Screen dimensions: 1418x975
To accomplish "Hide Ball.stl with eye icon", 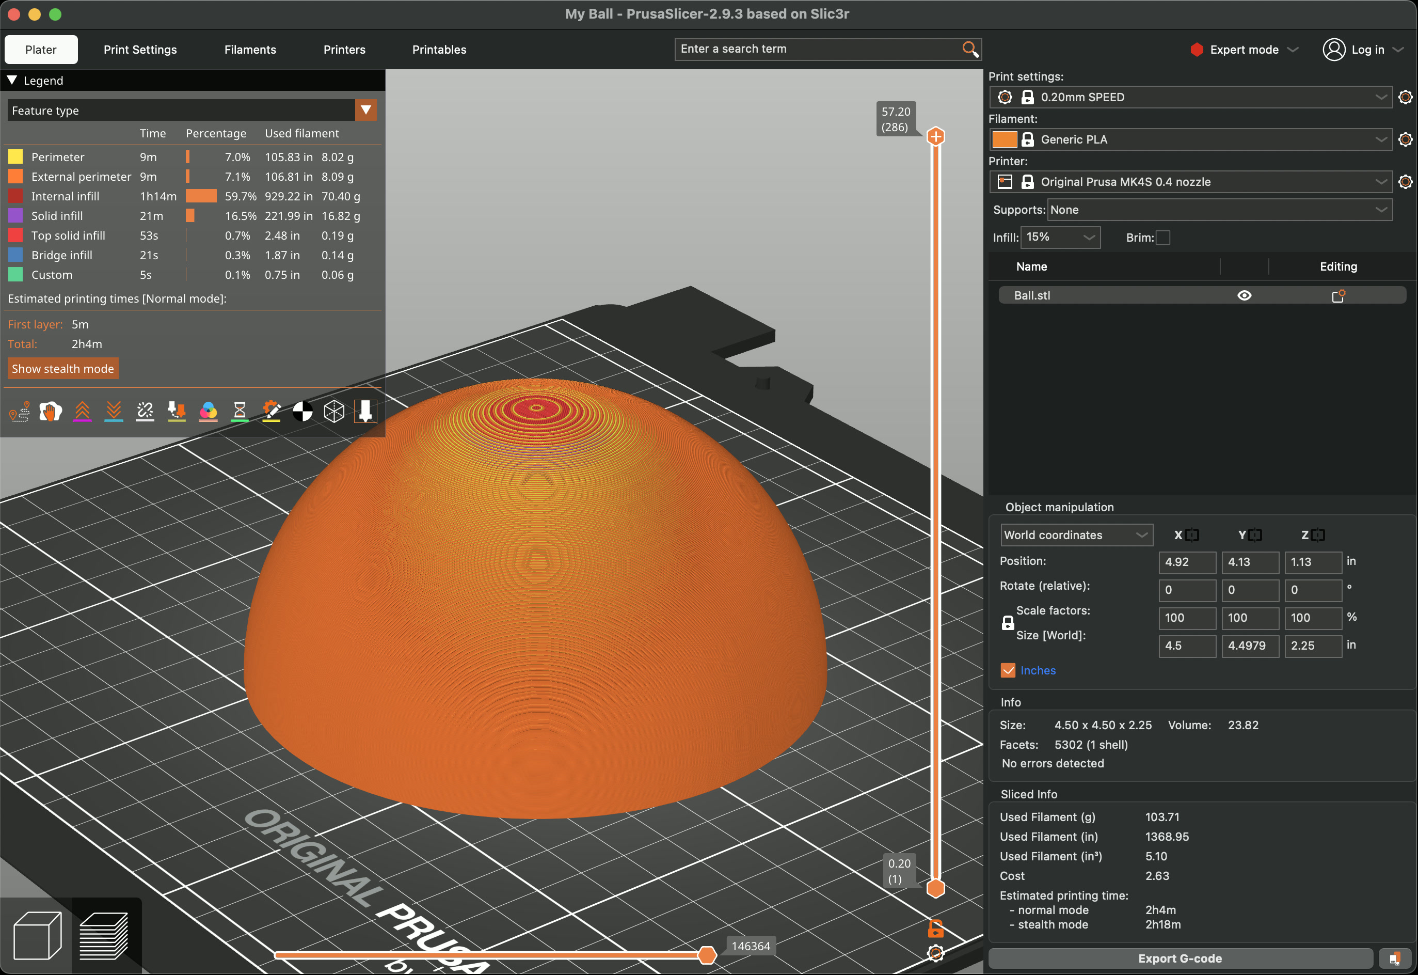I will pyautogui.click(x=1244, y=296).
